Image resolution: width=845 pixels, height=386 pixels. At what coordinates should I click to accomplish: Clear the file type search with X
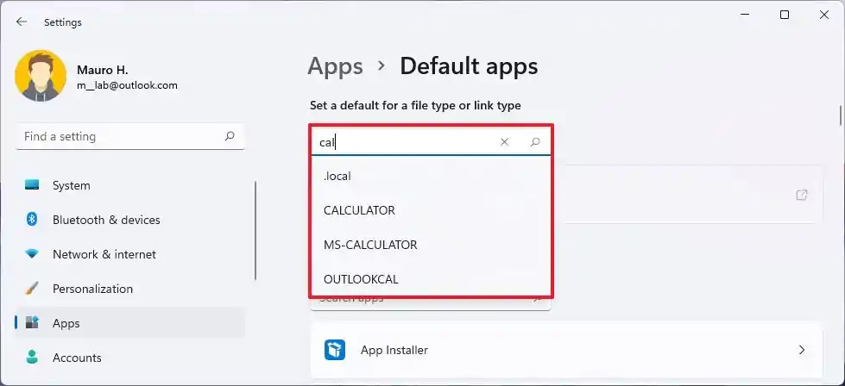[x=504, y=142]
